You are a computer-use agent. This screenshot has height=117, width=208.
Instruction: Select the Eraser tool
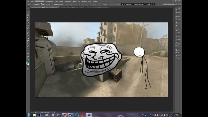(28, 36)
